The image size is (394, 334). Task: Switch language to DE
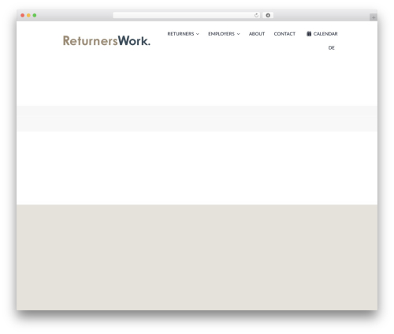coord(332,47)
